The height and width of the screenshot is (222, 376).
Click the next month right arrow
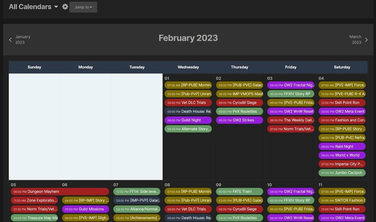pyautogui.click(x=366, y=40)
